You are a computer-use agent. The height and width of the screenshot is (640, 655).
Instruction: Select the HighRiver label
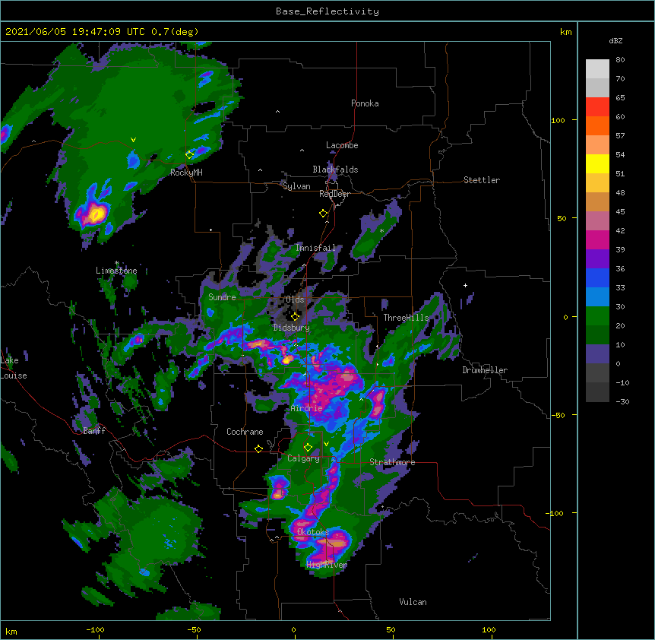click(327, 565)
